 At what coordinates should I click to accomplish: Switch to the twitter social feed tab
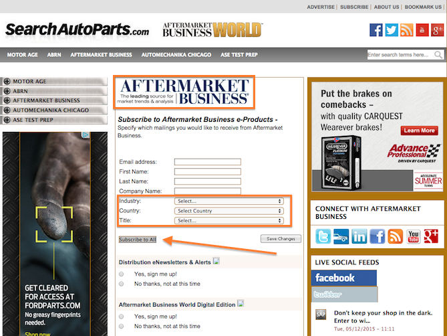(344, 295)
